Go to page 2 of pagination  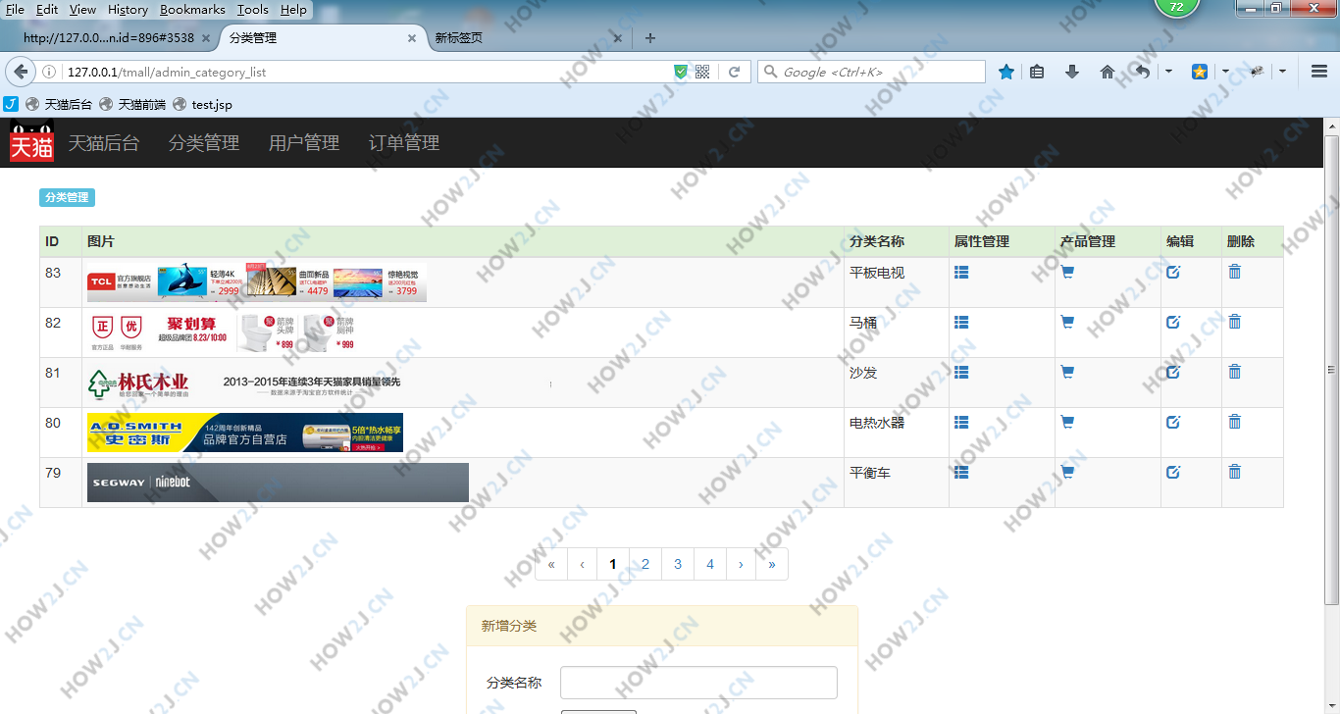pos(645,564)
